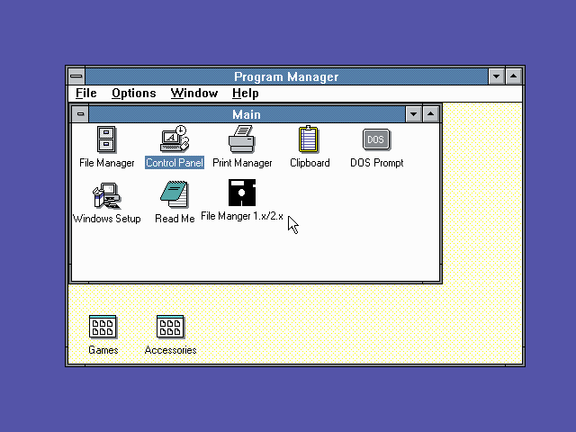This screenshot has height=432, width=576.
Task: Open the File Manager icon
Action: (106, 140)
